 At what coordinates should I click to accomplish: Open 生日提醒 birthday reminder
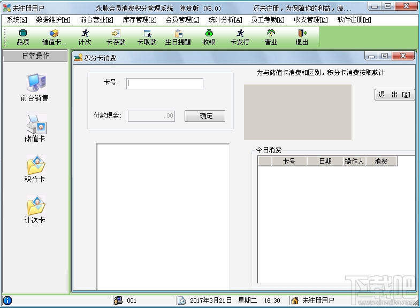[x=178, y=37]
